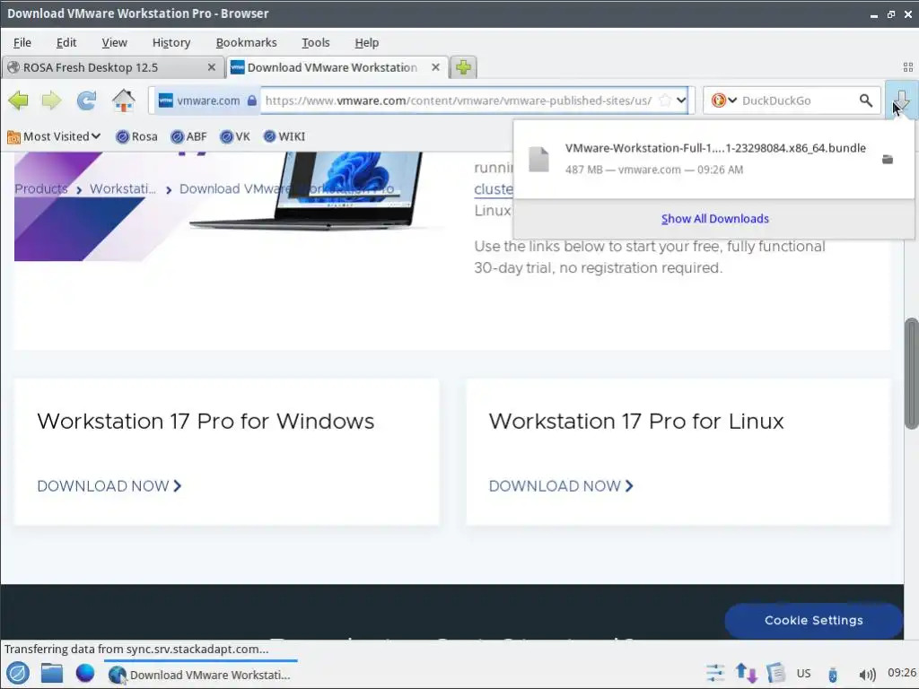
Task: Expand the Most Visited bookmarks folder
Action: [x=54, y=136]
